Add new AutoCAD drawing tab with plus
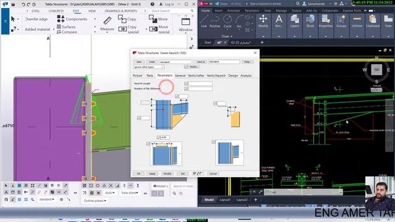Screen dimensions: 395x222 262,43
